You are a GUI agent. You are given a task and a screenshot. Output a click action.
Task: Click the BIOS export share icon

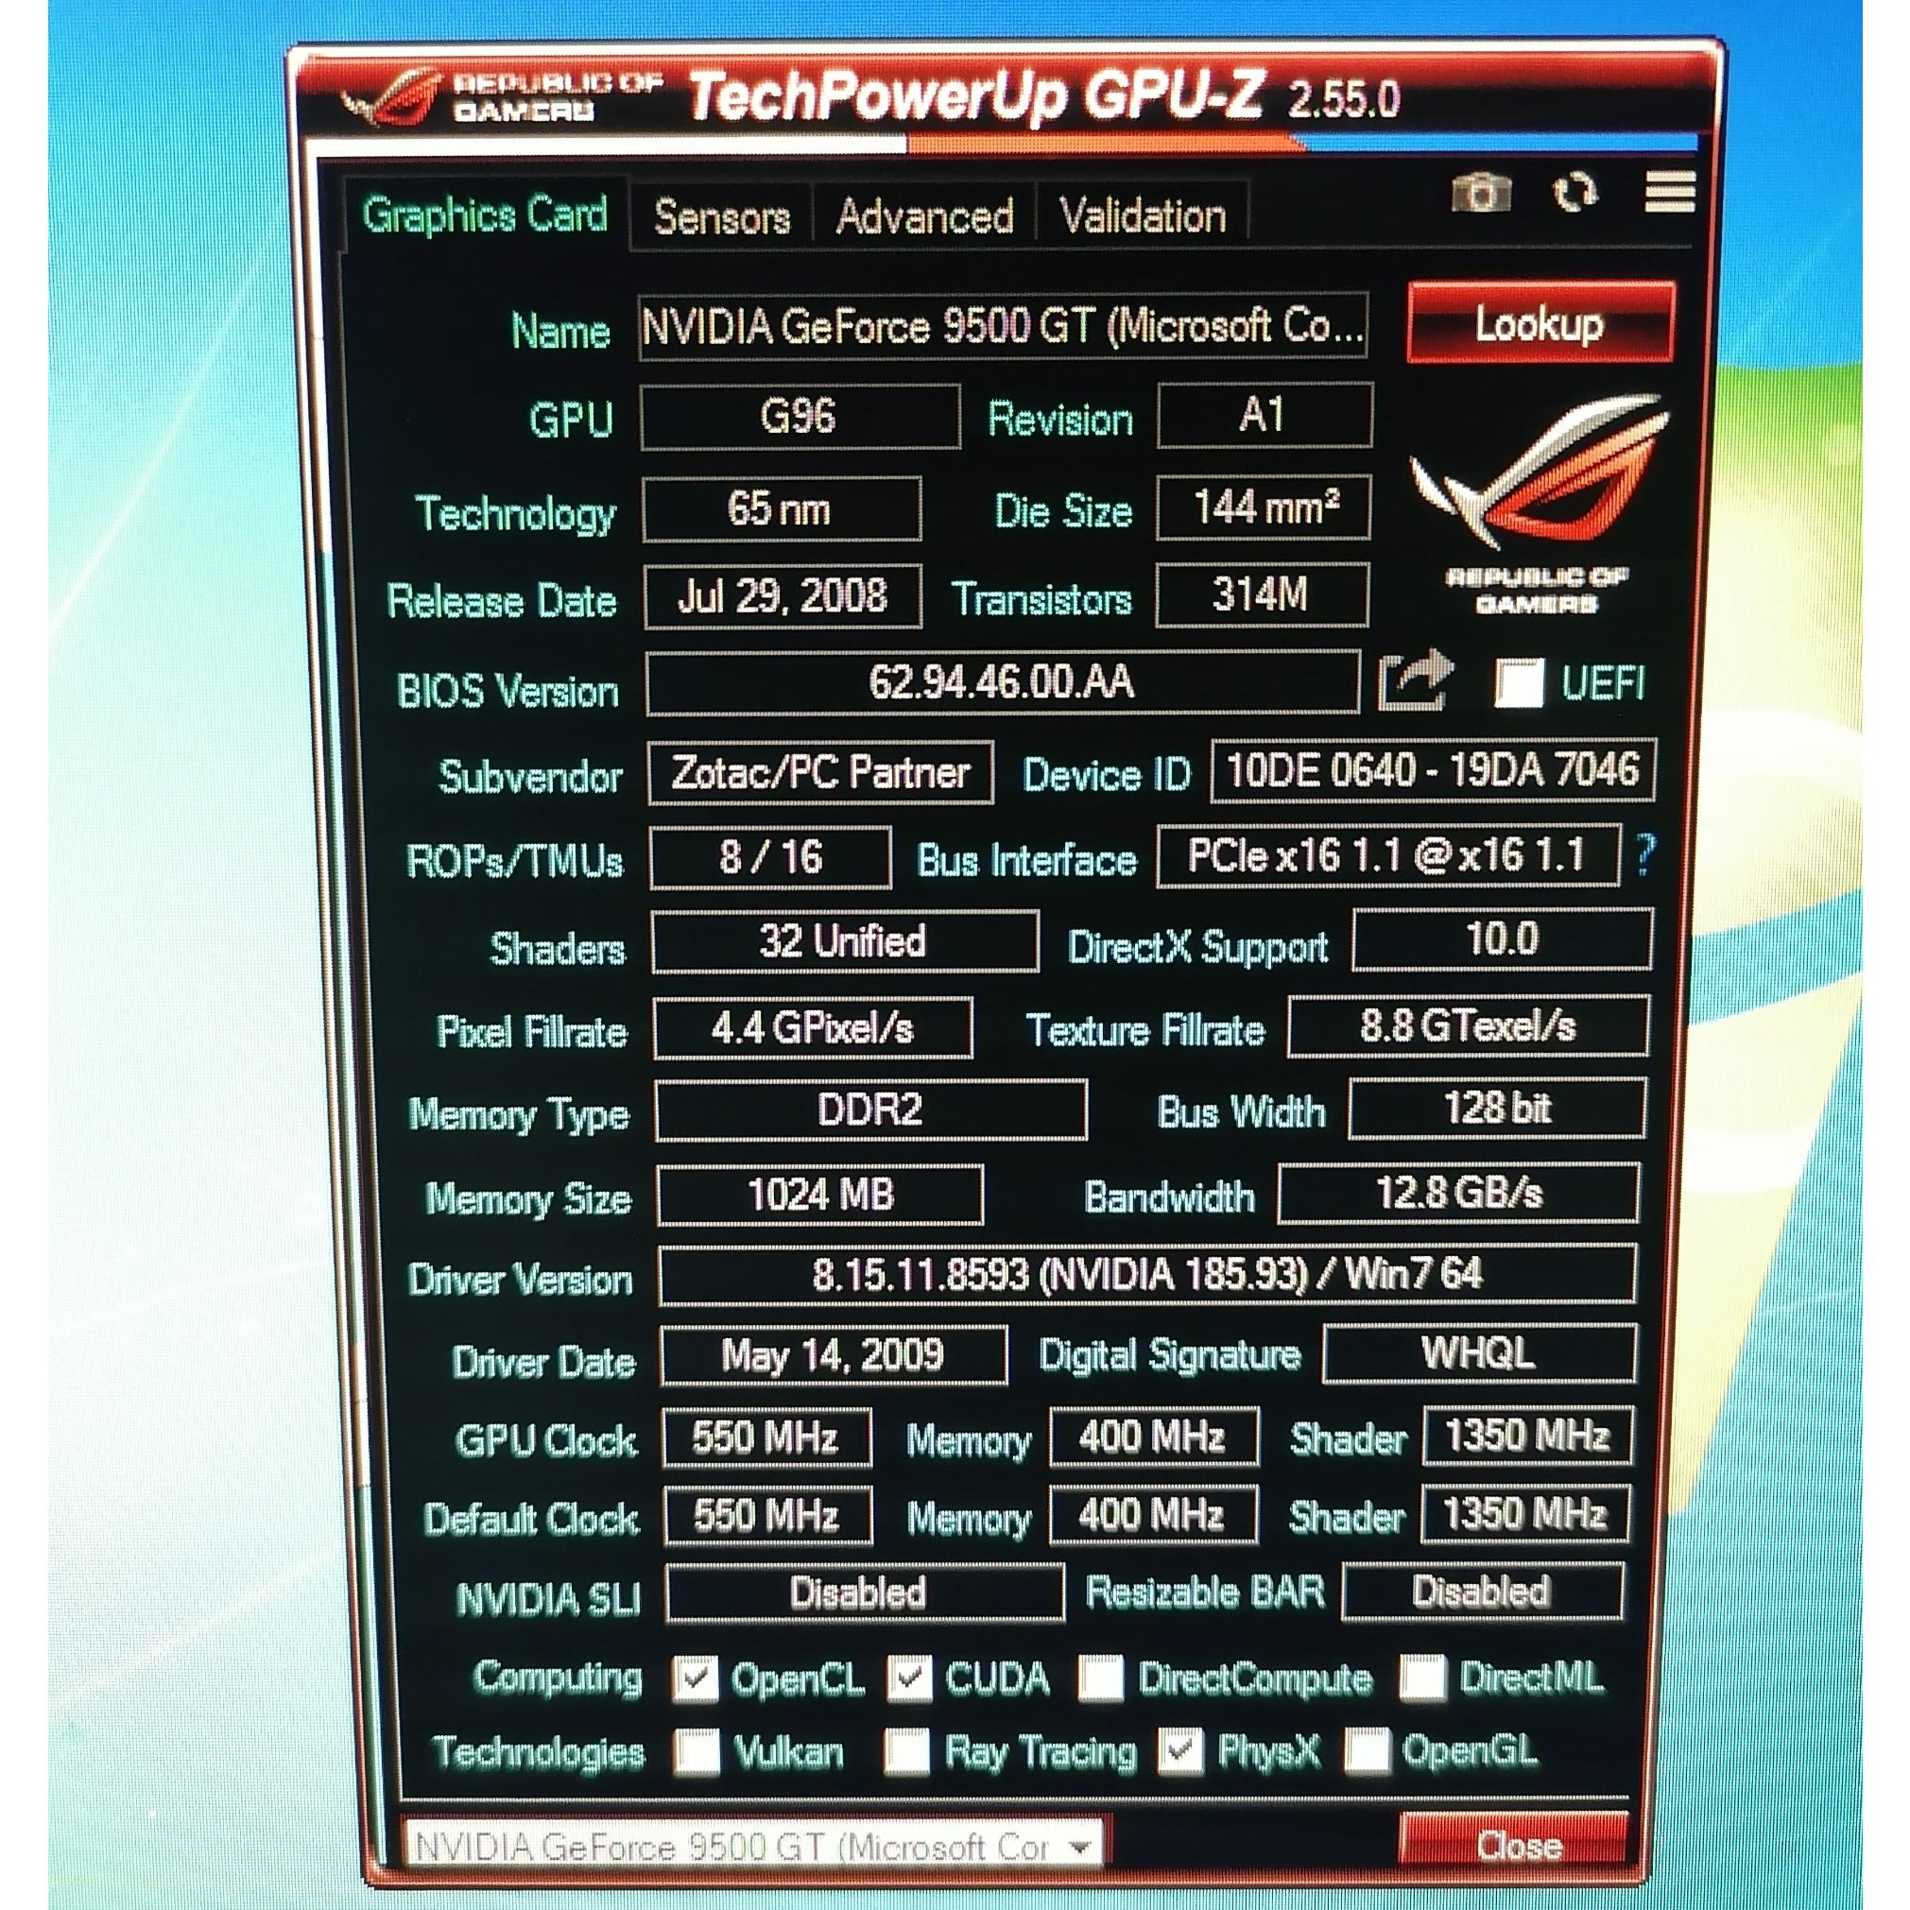(x=1415, y=680)
